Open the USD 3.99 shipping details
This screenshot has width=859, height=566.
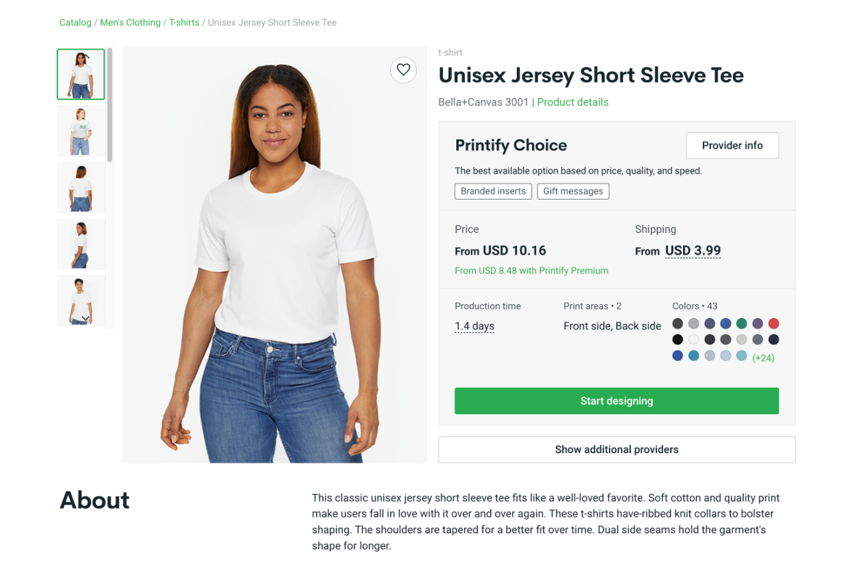pos(693,251)
